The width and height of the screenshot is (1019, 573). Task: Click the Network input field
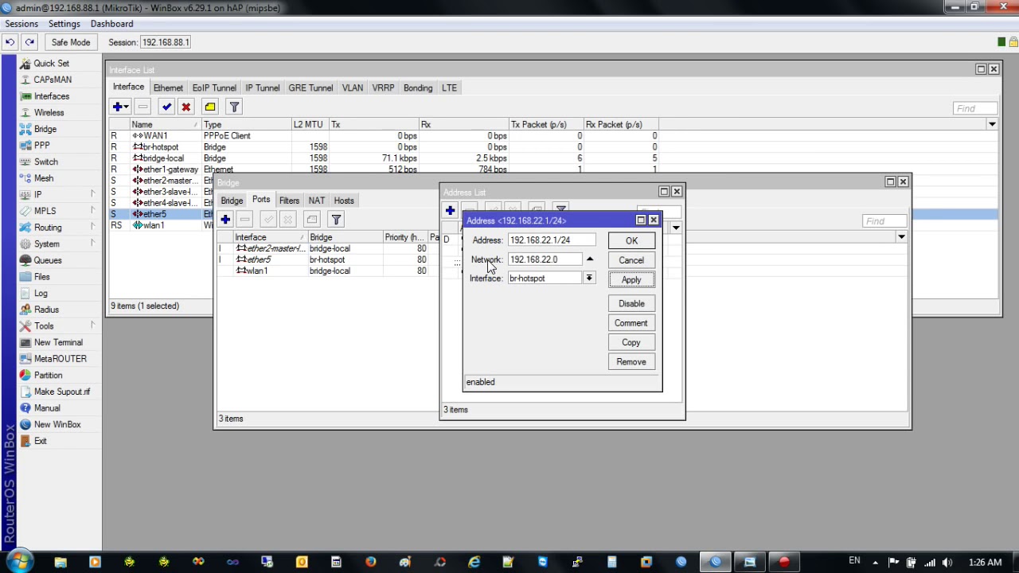(x=545, y=259)
